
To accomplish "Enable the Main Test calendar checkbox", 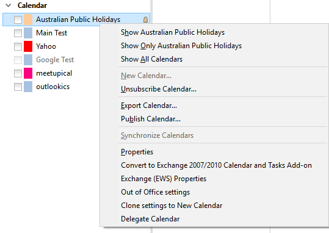I will [18, 33].
